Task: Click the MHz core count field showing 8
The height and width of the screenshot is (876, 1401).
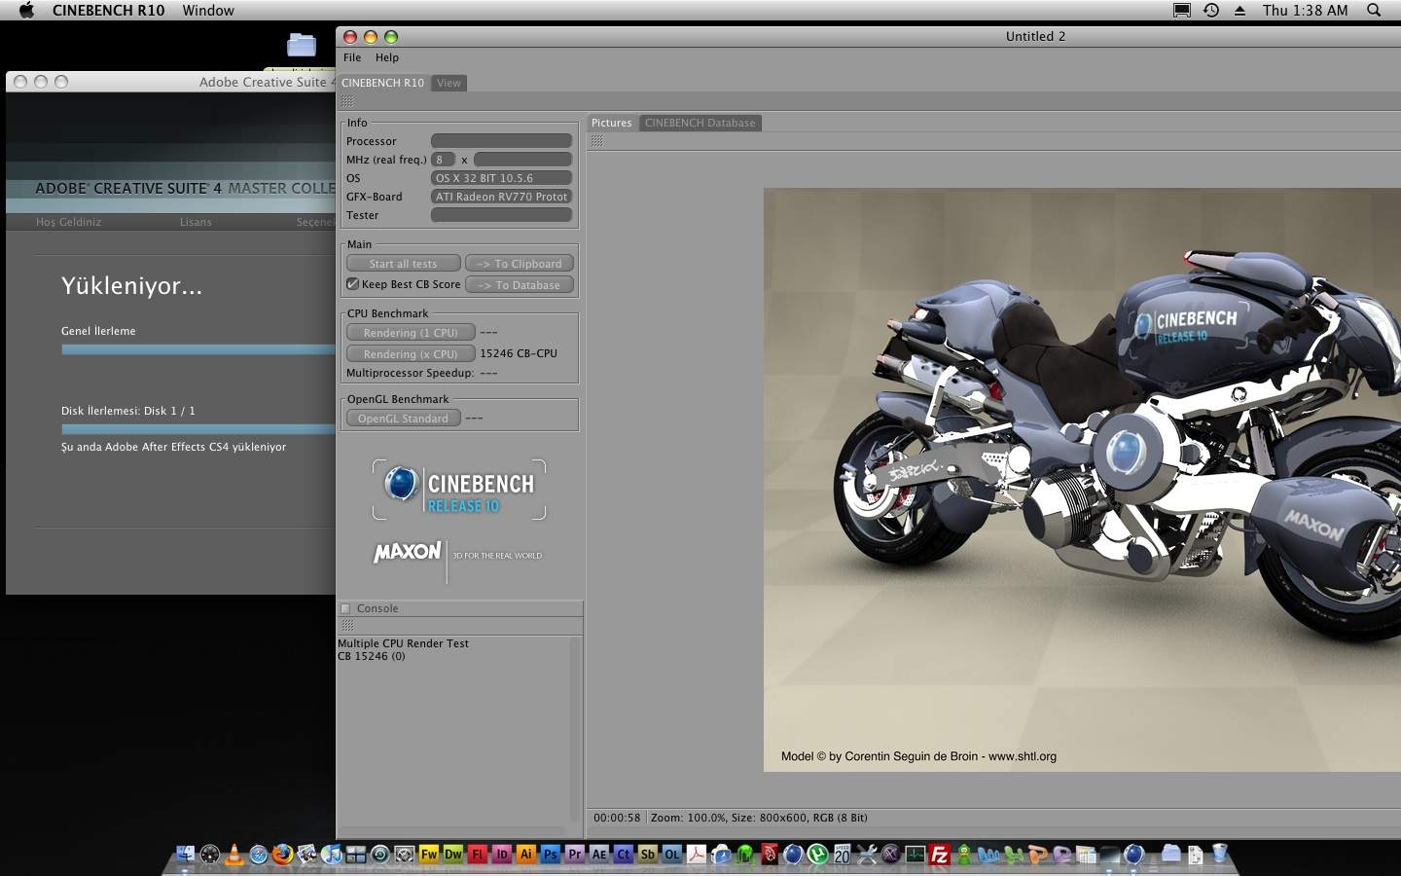Action: [443, 160]
